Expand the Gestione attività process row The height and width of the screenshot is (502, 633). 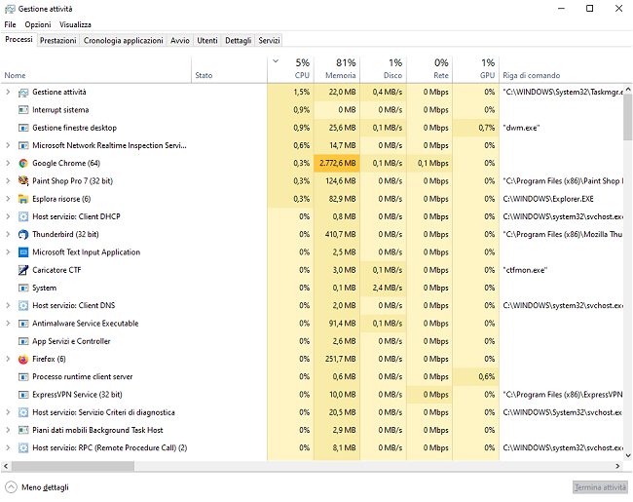click(x=8, y=93)
